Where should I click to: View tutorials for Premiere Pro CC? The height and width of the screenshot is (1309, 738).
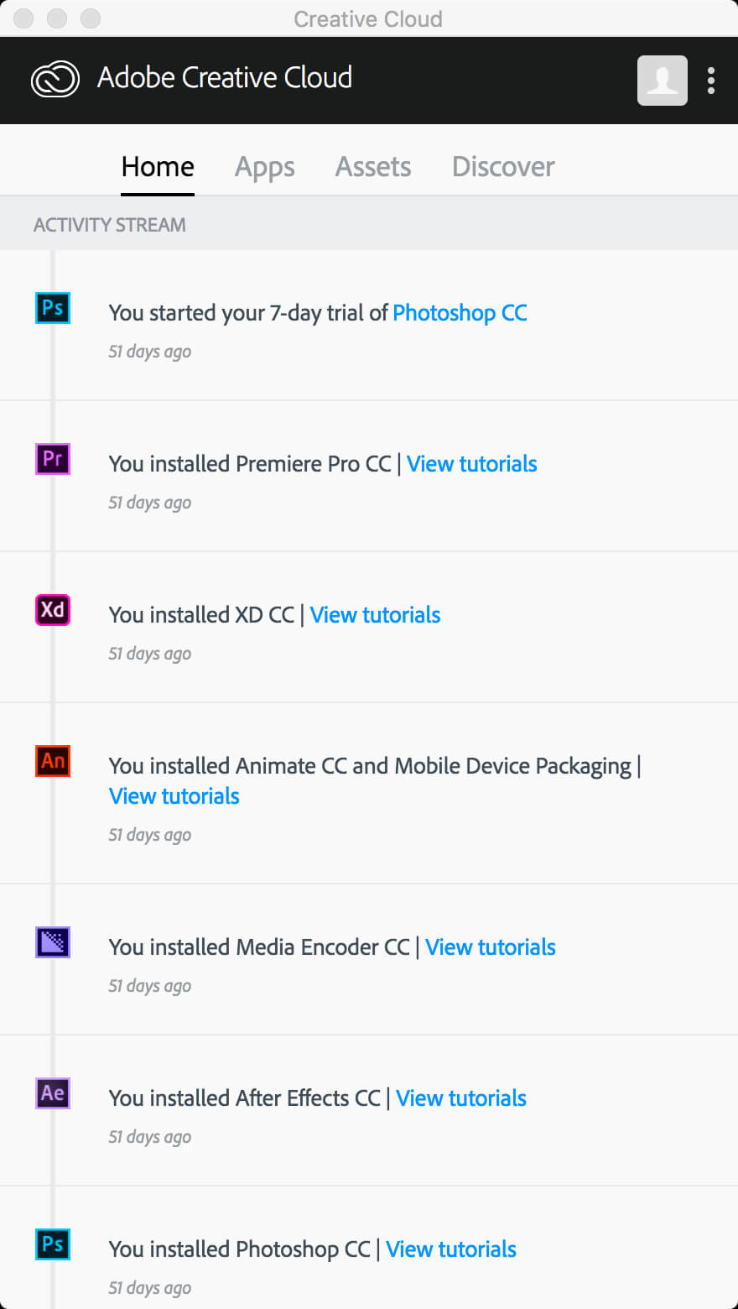[472, 464]
